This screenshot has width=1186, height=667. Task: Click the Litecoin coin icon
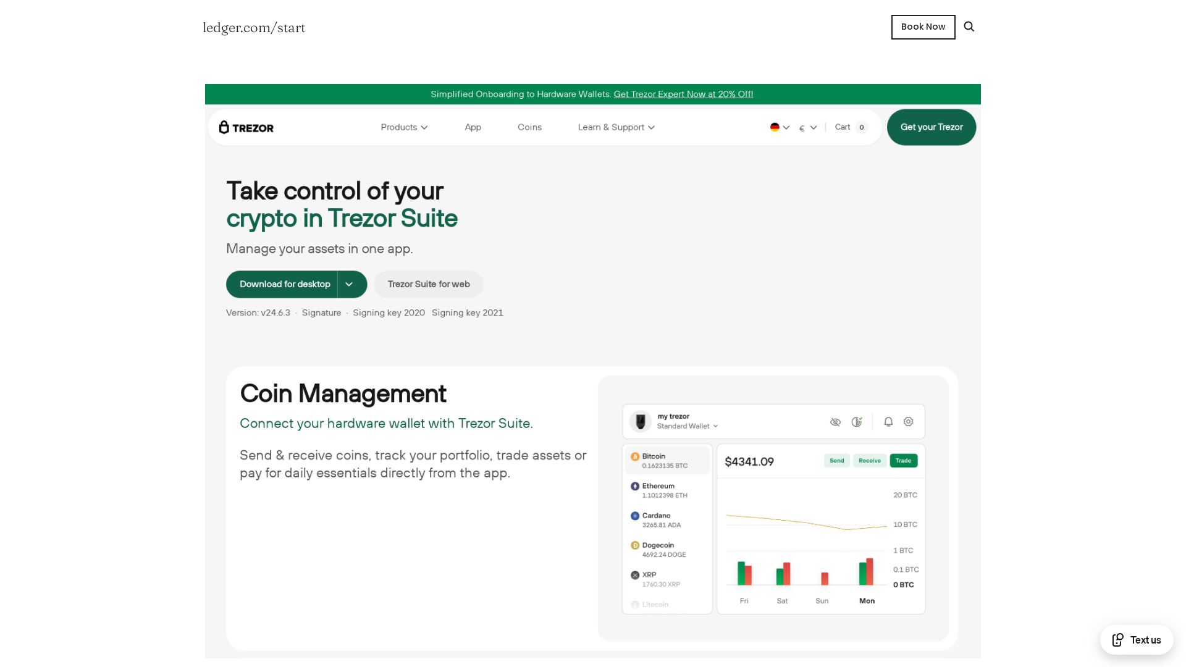click(x=635, y=605)
